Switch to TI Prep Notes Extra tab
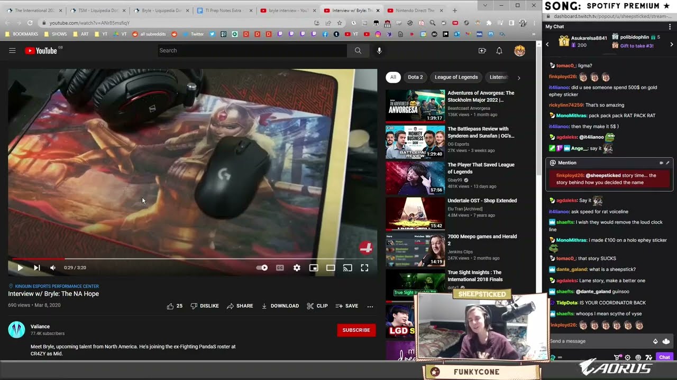The width and height of the screenshot is (677, 380). coord(225,11)
